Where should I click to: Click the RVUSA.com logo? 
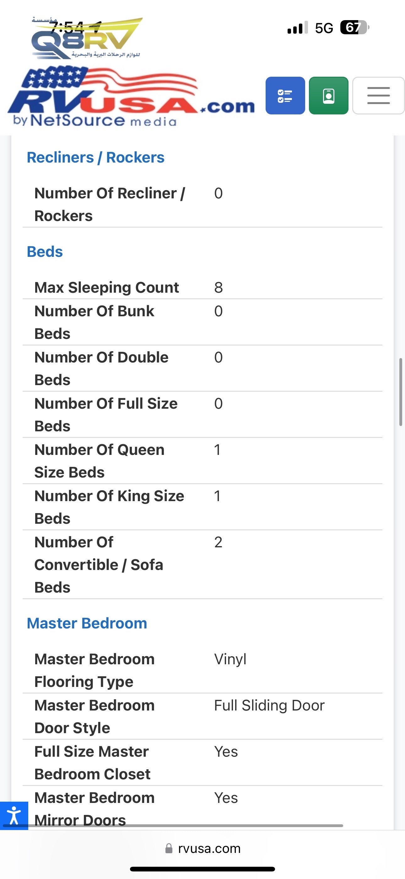tap(131, 97)
